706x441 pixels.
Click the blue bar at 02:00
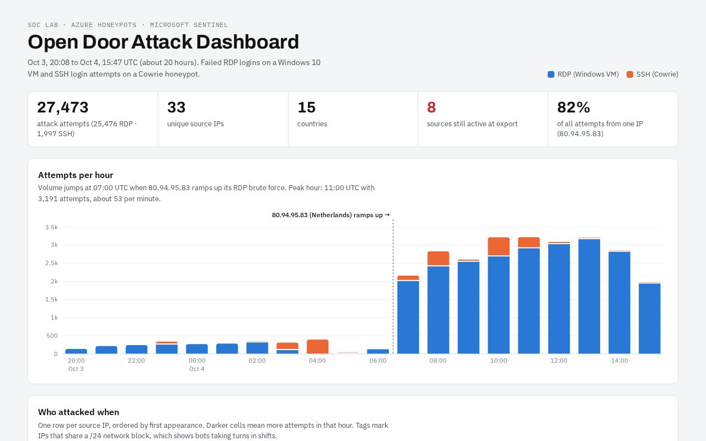[x=258, y=348]
